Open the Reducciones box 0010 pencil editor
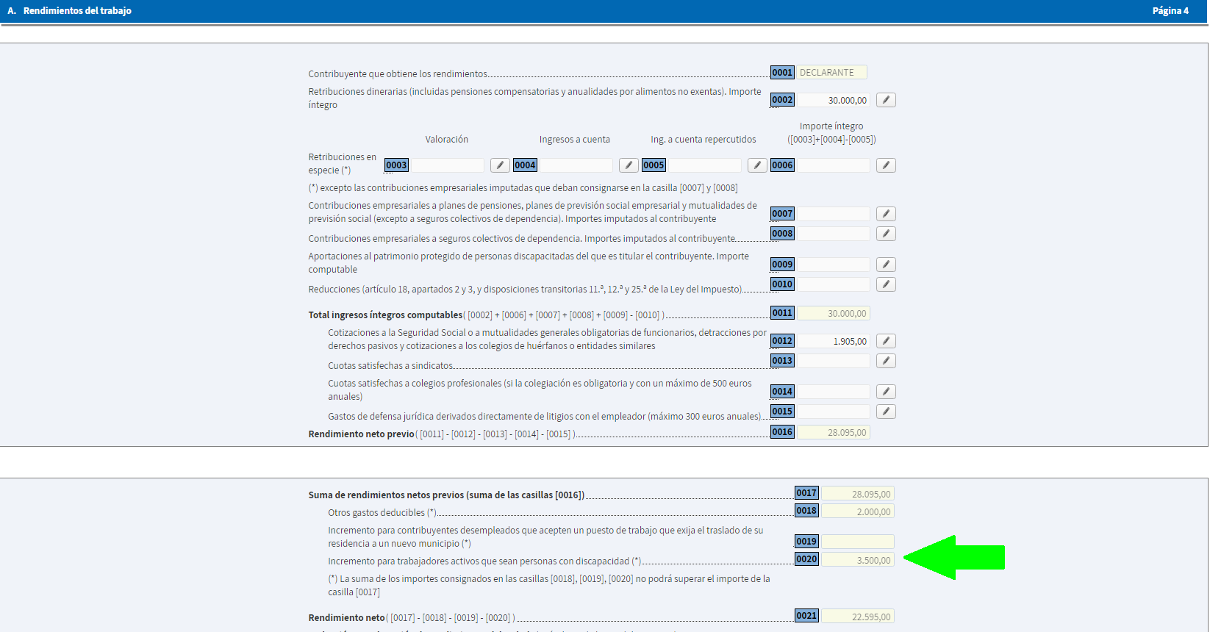This screenshot has width=1210, height=632. (x=886, y=284)
